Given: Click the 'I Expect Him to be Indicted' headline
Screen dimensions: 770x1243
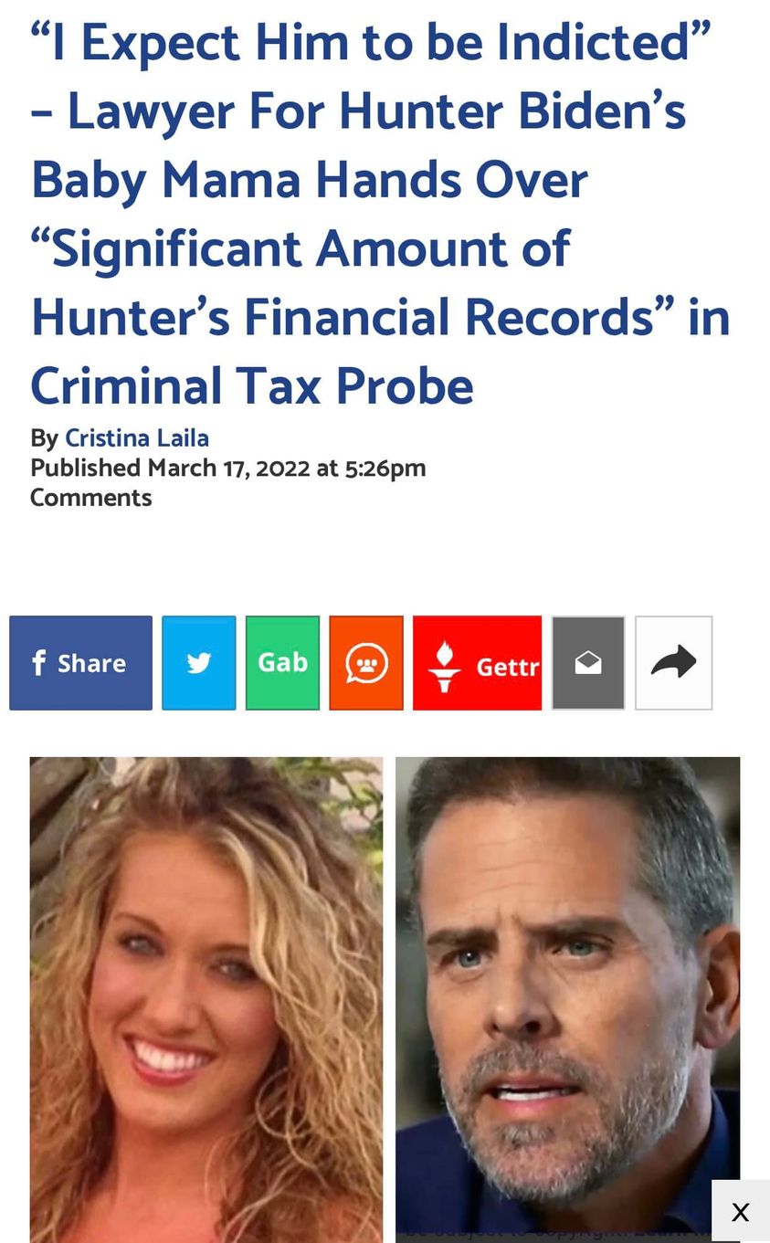Looking at the screenshot, I should (371, 43).
